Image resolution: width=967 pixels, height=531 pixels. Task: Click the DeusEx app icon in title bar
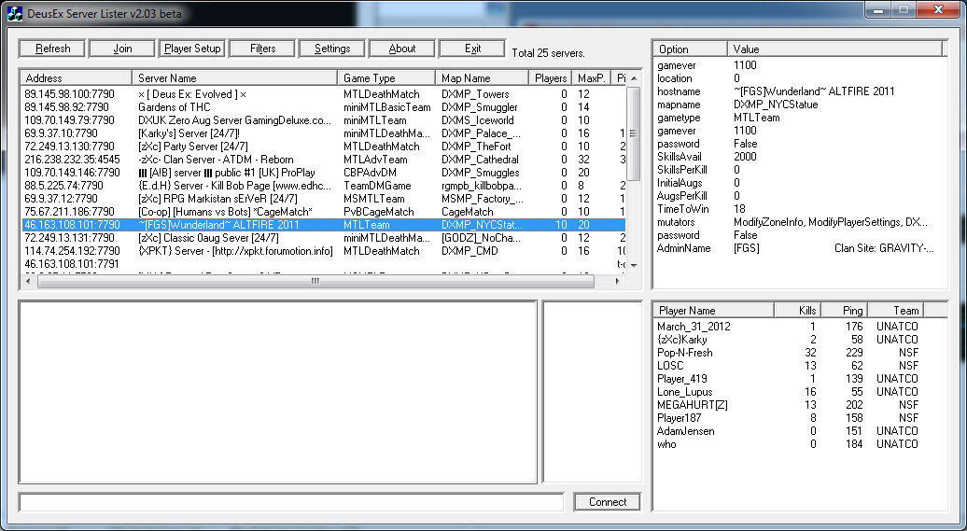(x=14, y=12)
